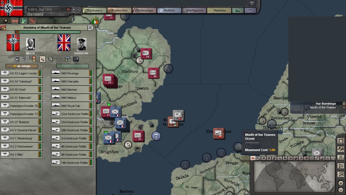This screenshot has height=195, width=346.
Task: Open the find province magnifier icon
Action: (341, 174)
